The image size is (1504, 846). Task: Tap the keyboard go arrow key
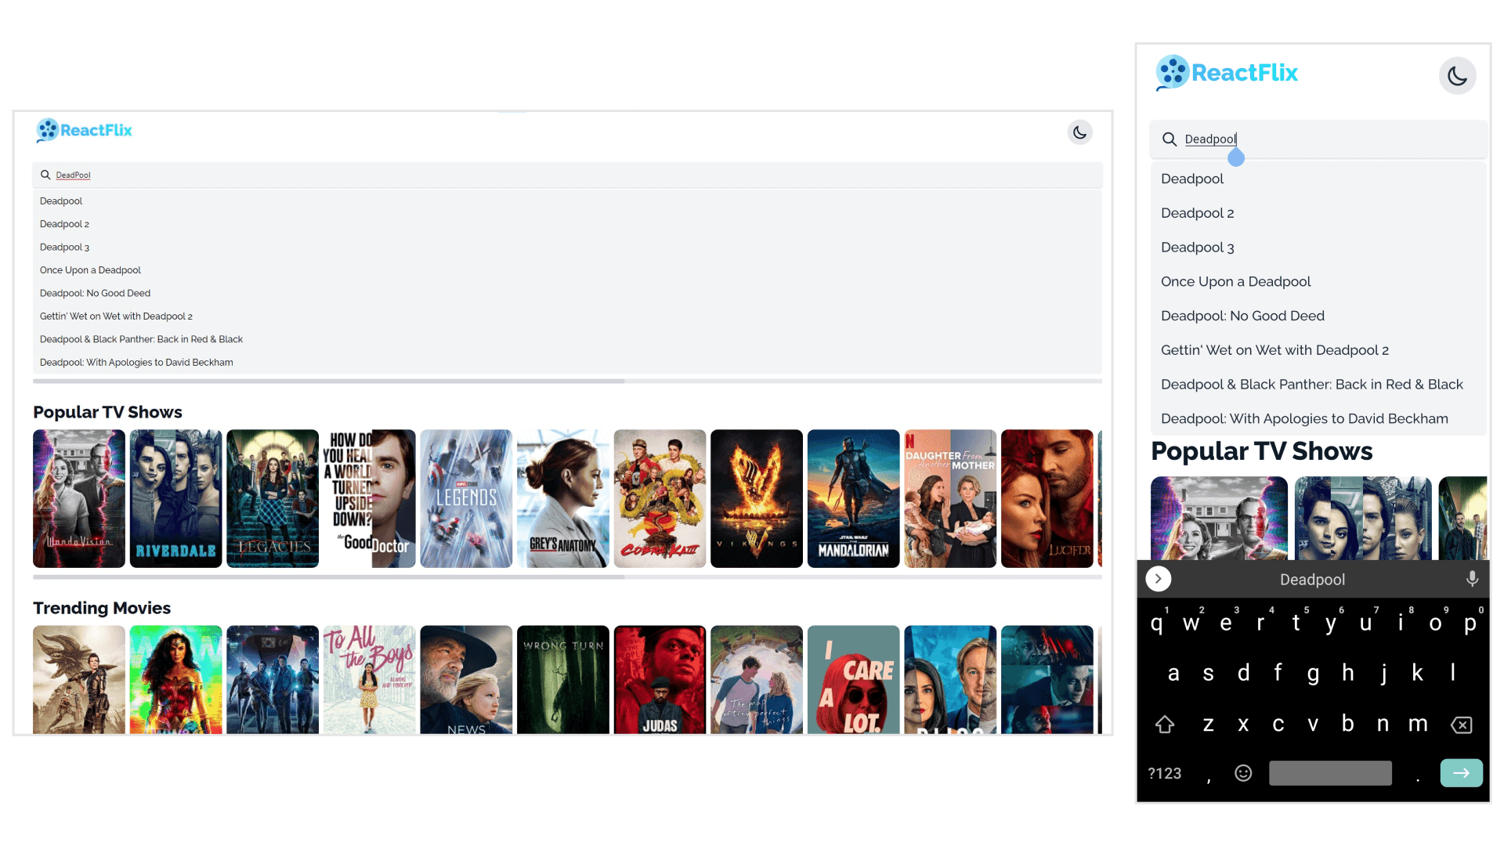click(1461, 773)
